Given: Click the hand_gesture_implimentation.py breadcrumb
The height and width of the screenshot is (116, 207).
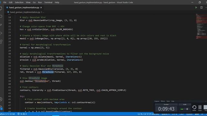Looking at the screenshot, I should tap(25, 12).
